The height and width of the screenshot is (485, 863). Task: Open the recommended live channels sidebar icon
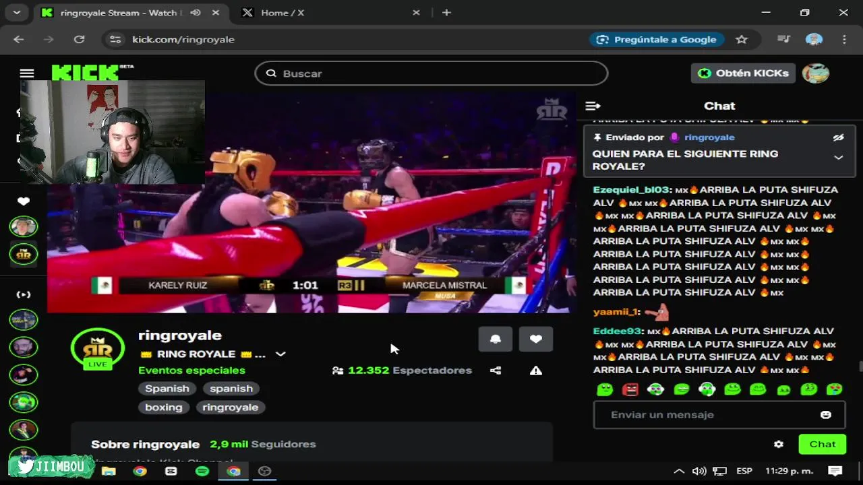coord(24,294)
